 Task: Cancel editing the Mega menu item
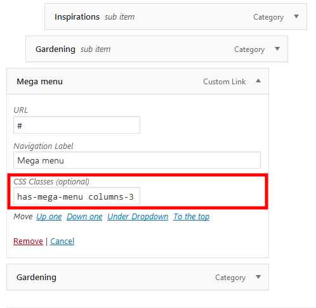pos(62,241)
